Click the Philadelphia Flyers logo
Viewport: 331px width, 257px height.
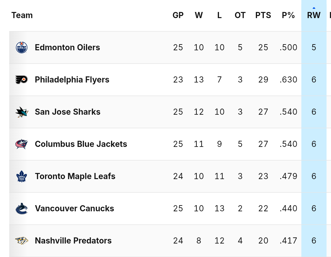21,80
